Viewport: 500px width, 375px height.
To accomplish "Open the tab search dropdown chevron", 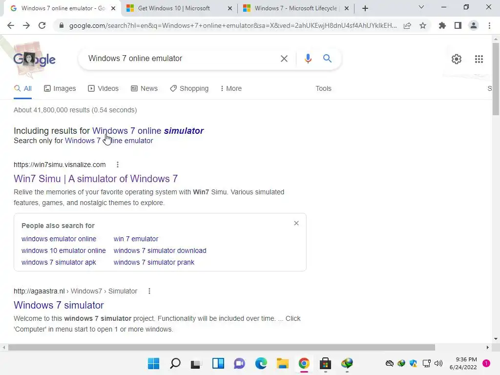I will pyautogui.click(x=421, y=7).
